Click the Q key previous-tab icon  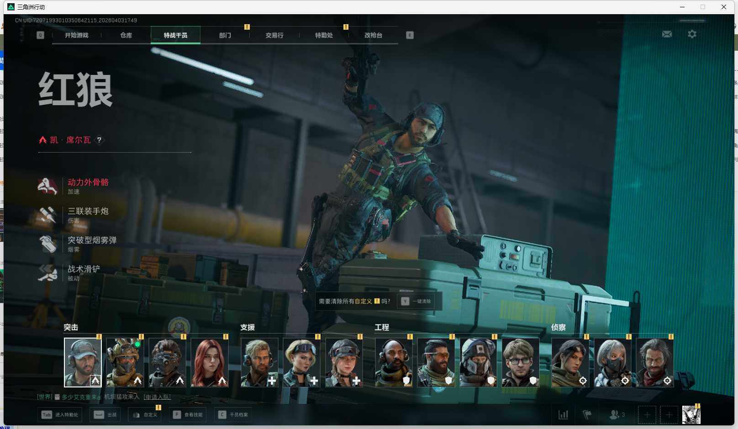40,35
